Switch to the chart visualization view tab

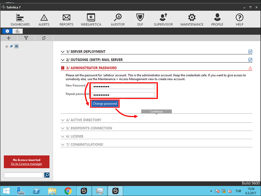pos(17,31)
